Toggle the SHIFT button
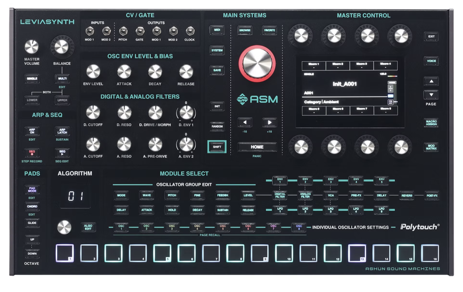Viewport: 463px width, 292px height. [217, 147]
